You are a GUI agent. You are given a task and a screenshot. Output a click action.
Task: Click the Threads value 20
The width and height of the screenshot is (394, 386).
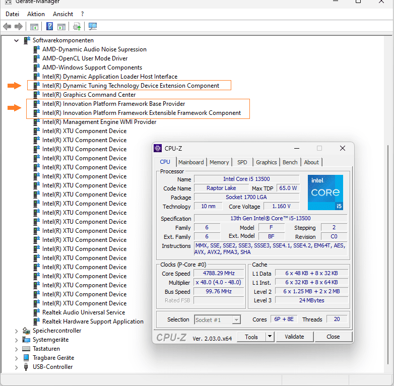tap(337, 319)
